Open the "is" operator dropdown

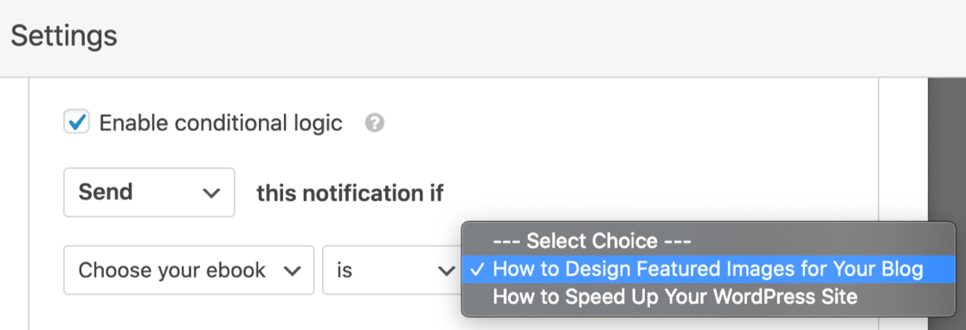pos(392,270)
